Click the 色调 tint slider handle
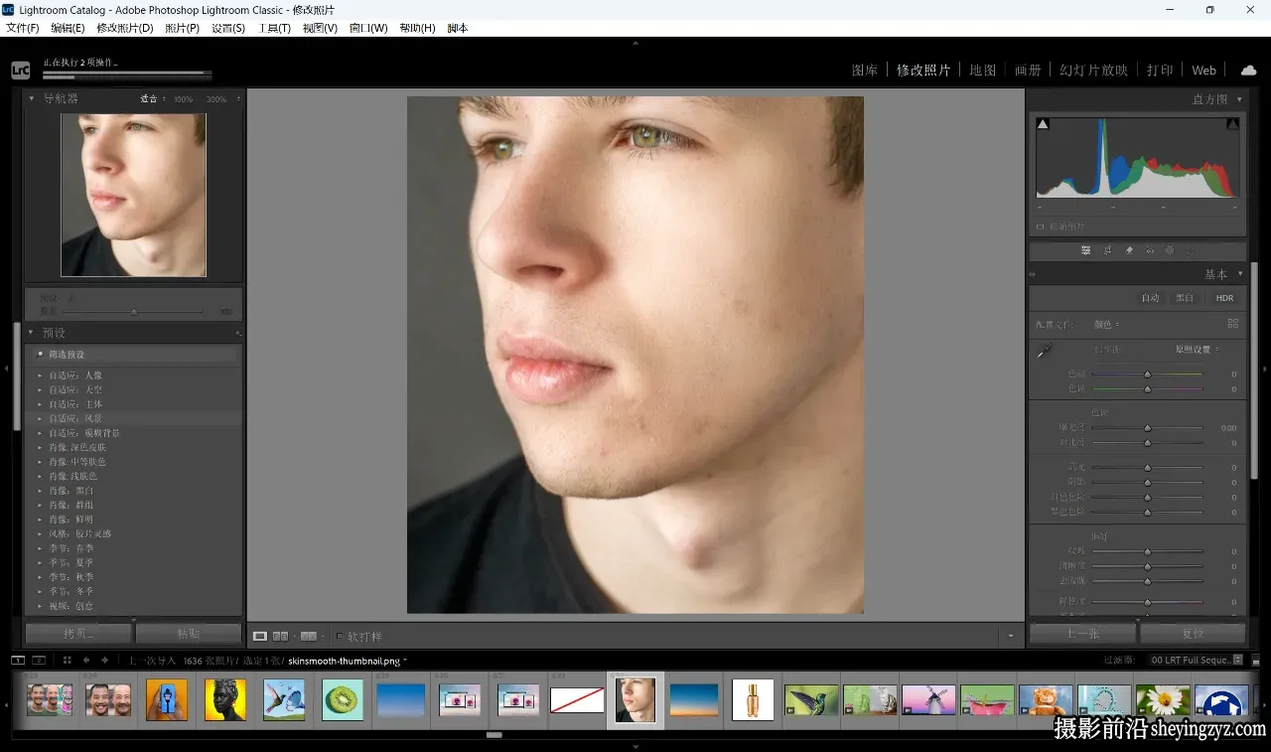 point(1147,388)
